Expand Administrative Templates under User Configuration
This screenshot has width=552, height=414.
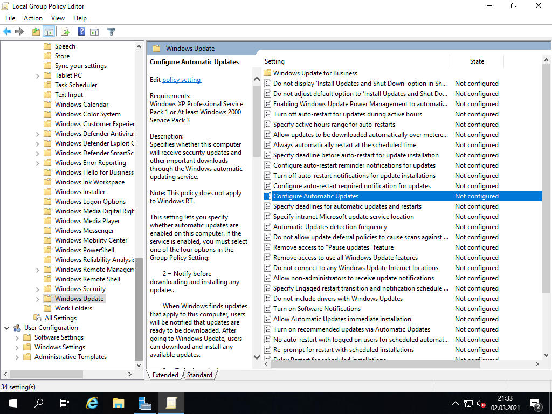pos(17,357)
